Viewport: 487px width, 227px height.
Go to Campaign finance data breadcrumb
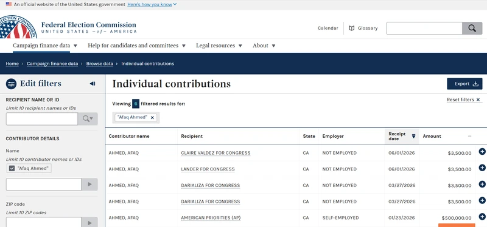[52, 64]
